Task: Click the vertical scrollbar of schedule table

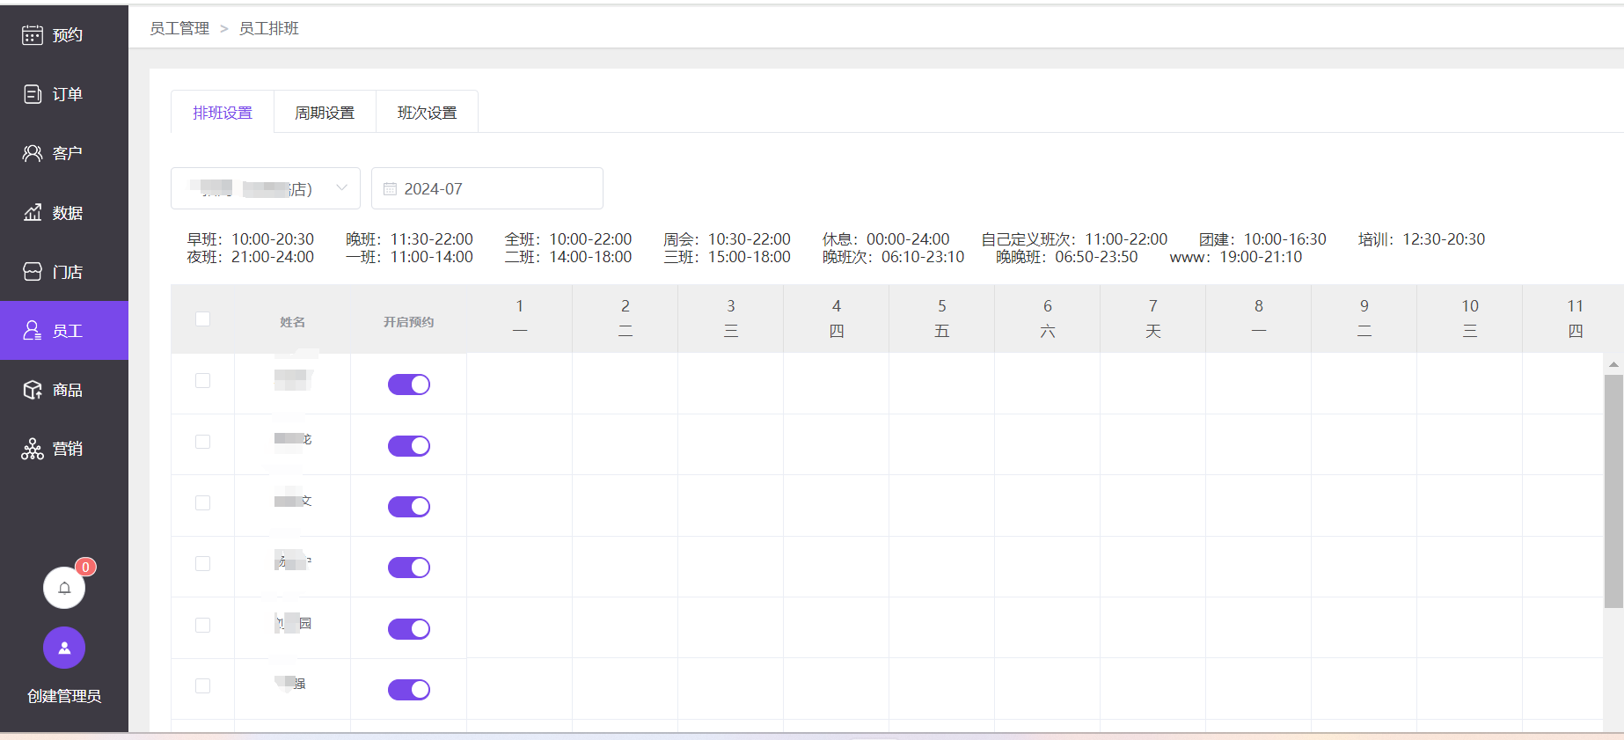Action: coord(1613,491)
